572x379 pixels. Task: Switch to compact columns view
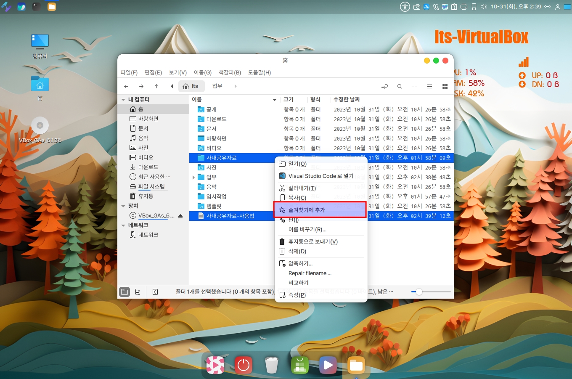point(445,86)
